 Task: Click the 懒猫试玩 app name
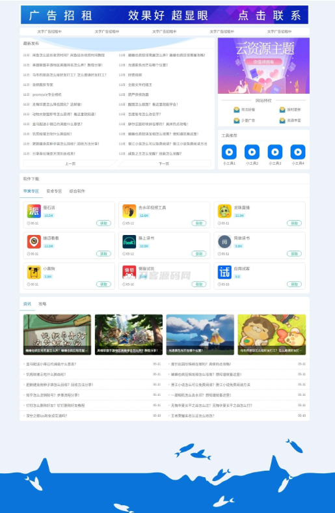146,269
